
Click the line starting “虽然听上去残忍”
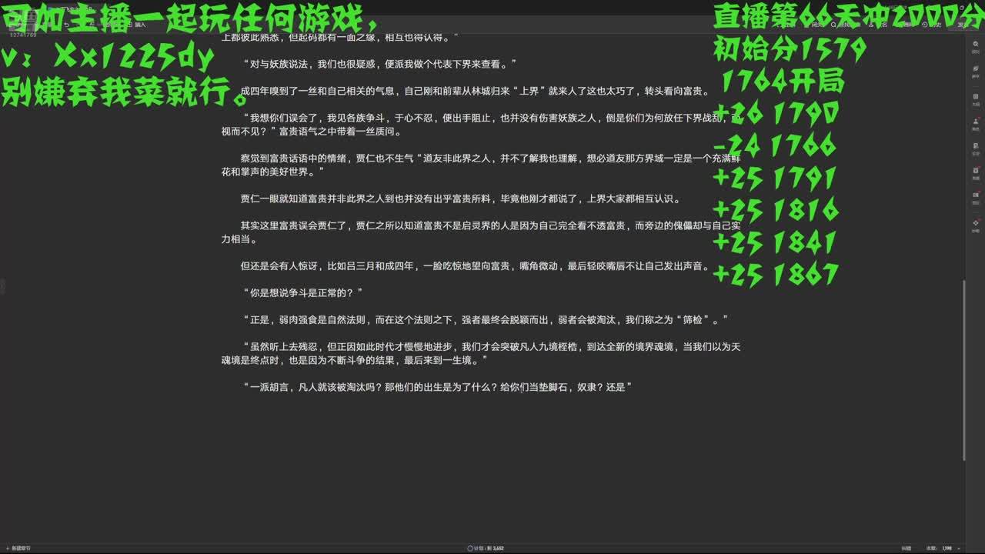tap(481, 353)
